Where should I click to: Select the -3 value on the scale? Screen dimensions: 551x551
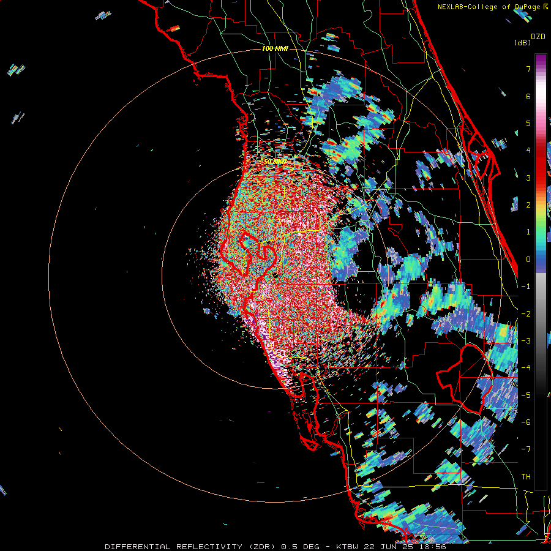click(526, 341)
